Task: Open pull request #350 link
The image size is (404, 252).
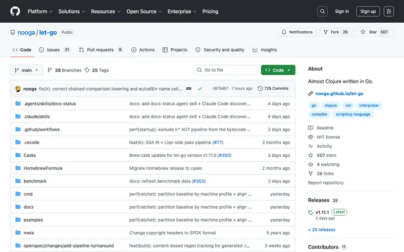Action: 224,155
